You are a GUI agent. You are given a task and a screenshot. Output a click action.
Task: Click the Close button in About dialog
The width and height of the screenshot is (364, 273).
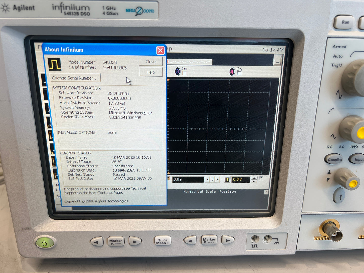pyautogui.click(x=150, y=62)
